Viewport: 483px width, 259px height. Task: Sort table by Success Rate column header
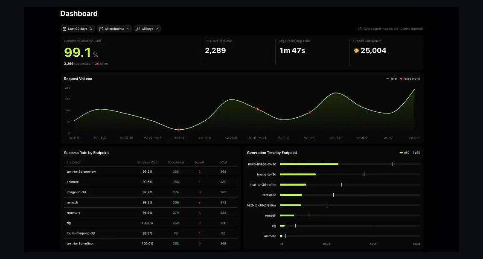[147, 162]
